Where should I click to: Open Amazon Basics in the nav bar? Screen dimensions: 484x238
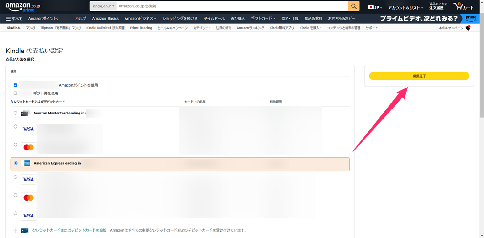[x=105, y=19]
